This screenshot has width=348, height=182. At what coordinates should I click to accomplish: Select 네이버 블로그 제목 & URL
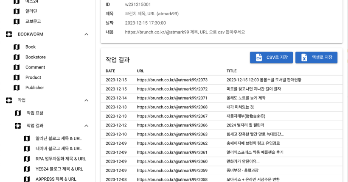point(59,149)
